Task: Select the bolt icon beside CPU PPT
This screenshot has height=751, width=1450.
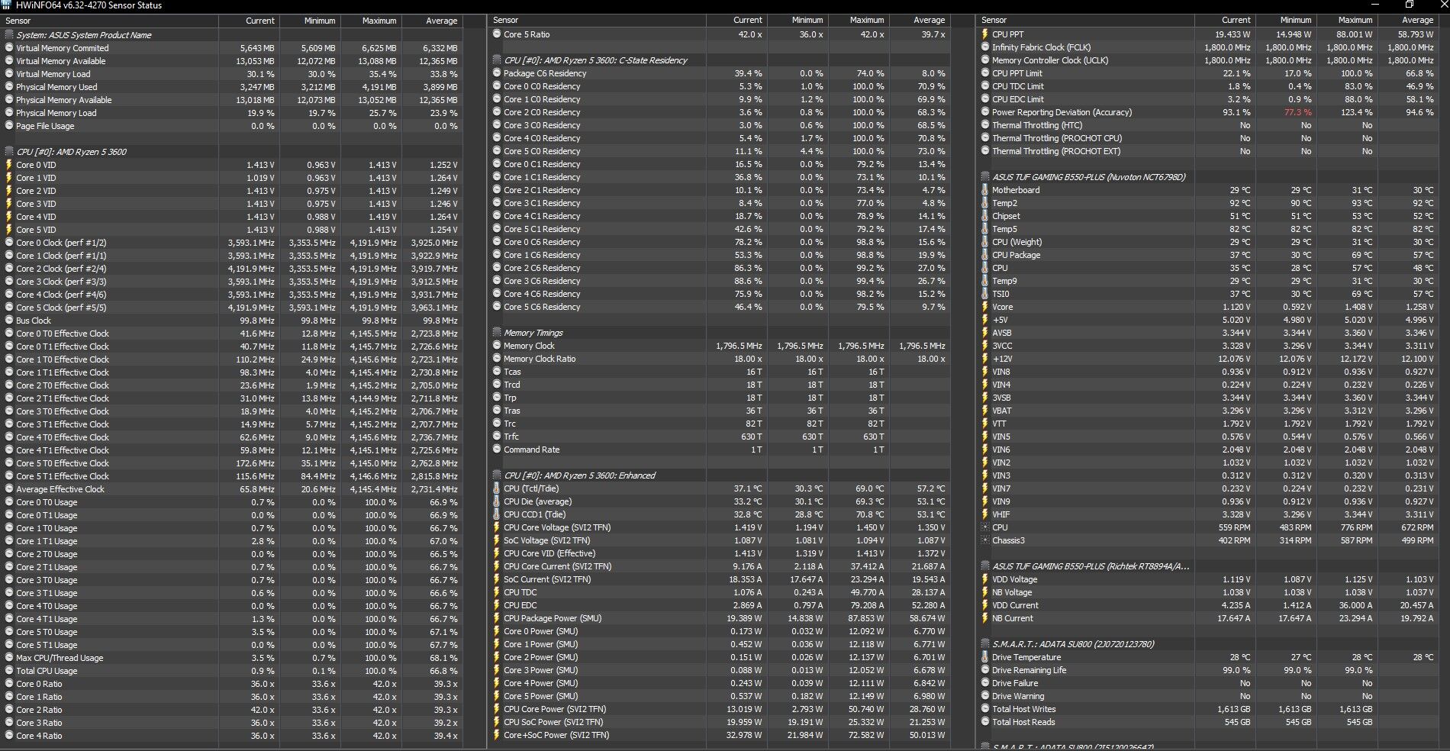Action: [x=985, y=34]
